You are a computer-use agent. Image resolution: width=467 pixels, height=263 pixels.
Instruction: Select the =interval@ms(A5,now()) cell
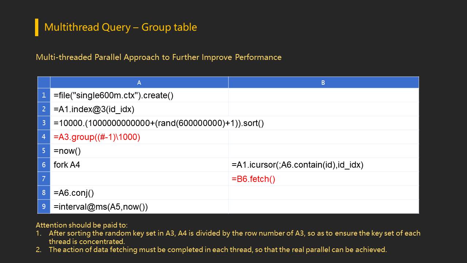pyautogui.click(x=101, y=207)
